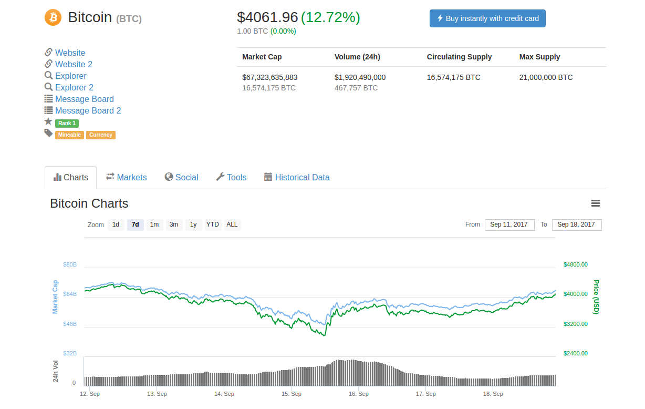The width and height of the screenshot is (645, 409).
Task: Click the (12.72%) change value
Action: pyautogui.click(x=330, y=17)
